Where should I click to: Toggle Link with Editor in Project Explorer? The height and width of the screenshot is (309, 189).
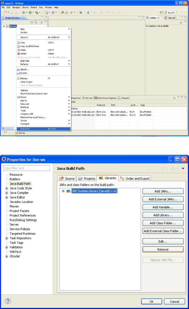(x=36, y=22)
